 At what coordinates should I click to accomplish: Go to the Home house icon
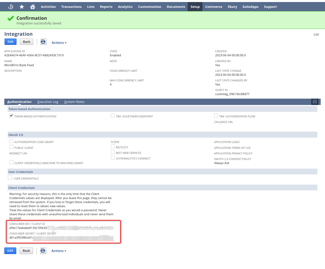point(33,7)
